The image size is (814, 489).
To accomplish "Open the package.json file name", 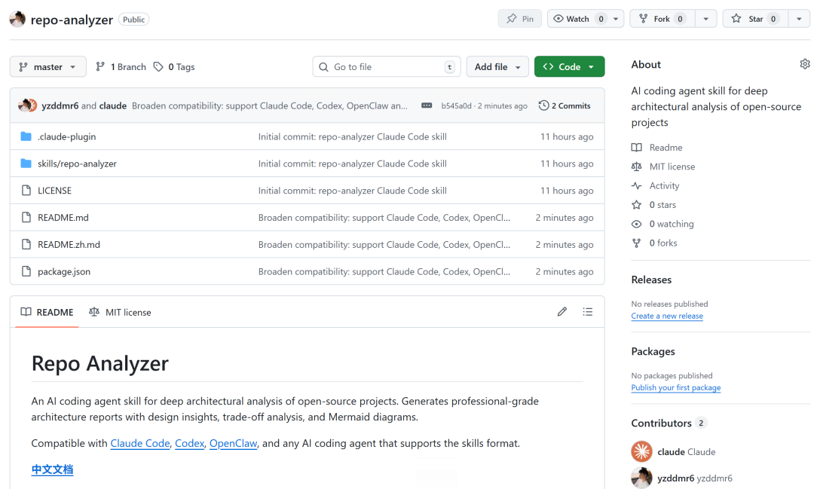I will [x=64, y=271].
